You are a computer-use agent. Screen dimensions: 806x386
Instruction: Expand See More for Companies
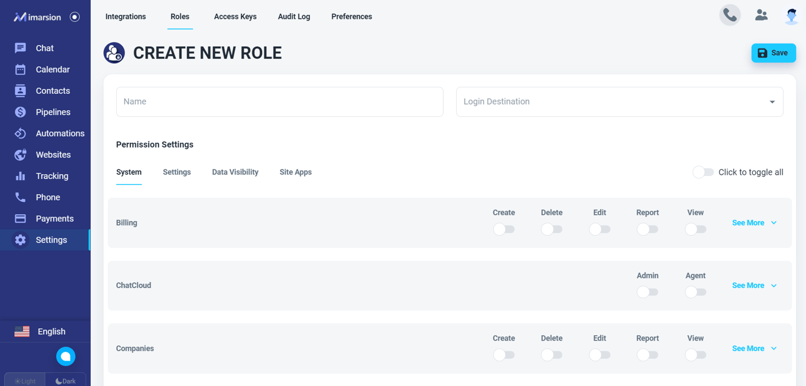click(x=754, y=349)
